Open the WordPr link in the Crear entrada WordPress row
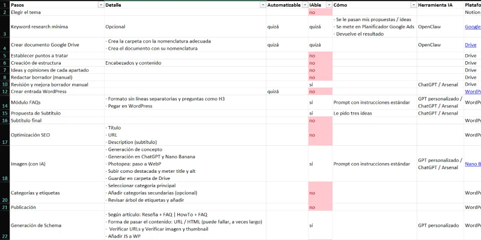This screenshot has height=240, width=481. click(473, 92)
